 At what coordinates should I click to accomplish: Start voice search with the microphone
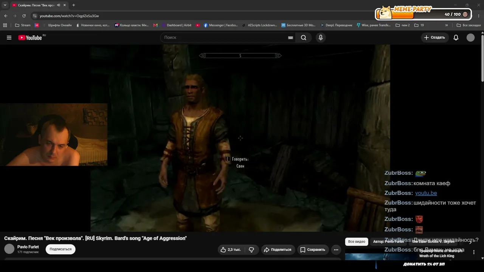click(x=321, y=37)
